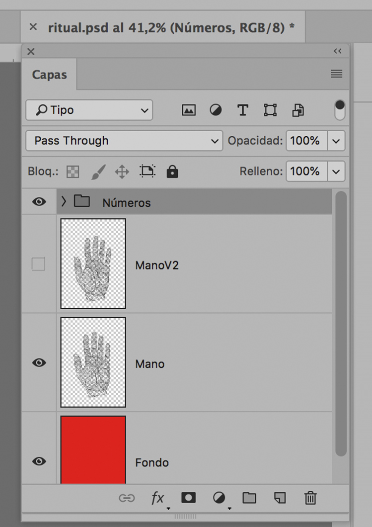372x527 pixels.
Task: Expand the Números layer group
Action: pos(64,201)
